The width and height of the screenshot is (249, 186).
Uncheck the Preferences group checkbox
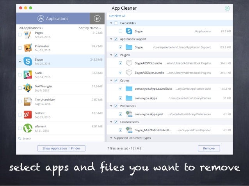tap(116, 106)
